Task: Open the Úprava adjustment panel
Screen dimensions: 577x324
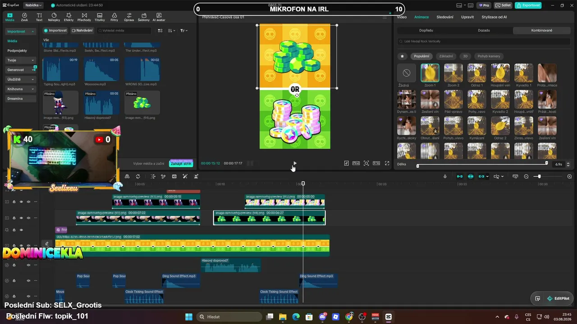Action: 129,17
